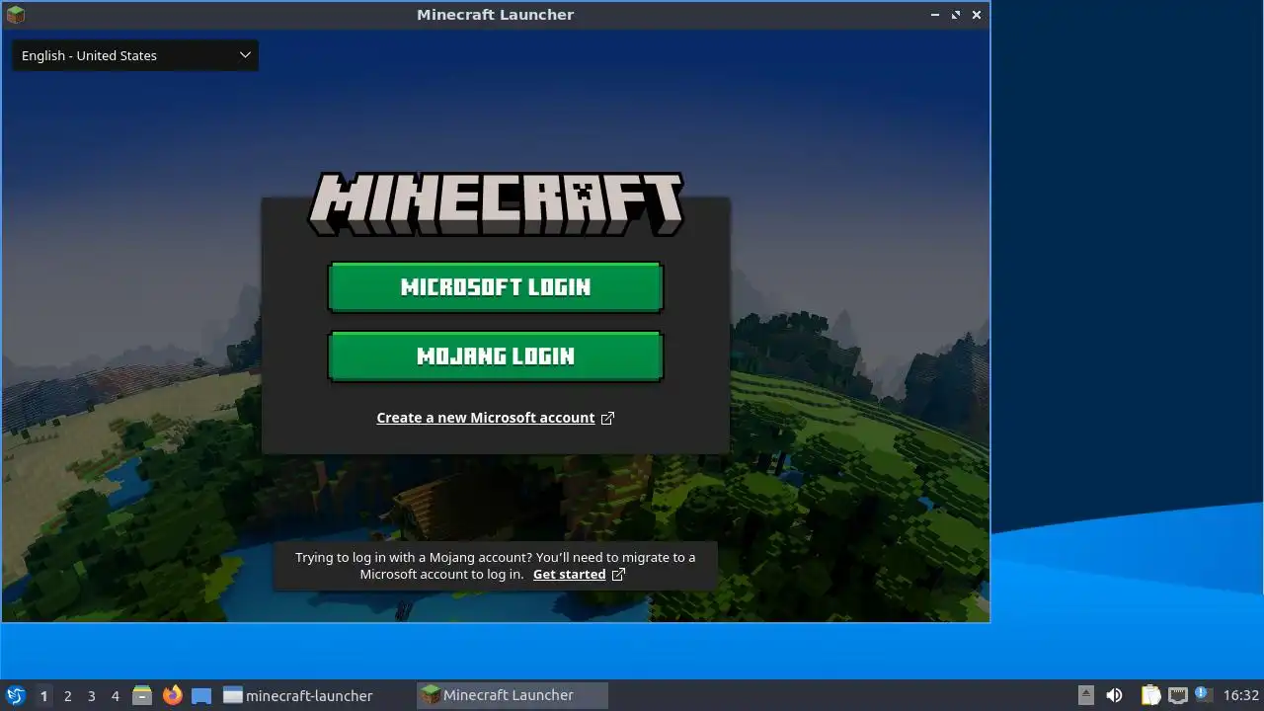Open the volume control in system tray
1264x711 pixels.
coord(1114,695)
